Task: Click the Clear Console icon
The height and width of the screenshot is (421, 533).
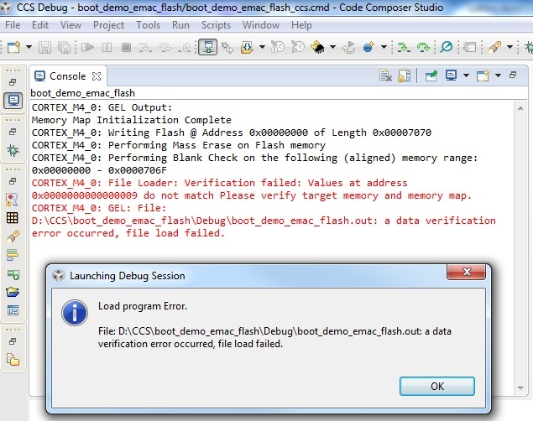Action: (385, 75)
